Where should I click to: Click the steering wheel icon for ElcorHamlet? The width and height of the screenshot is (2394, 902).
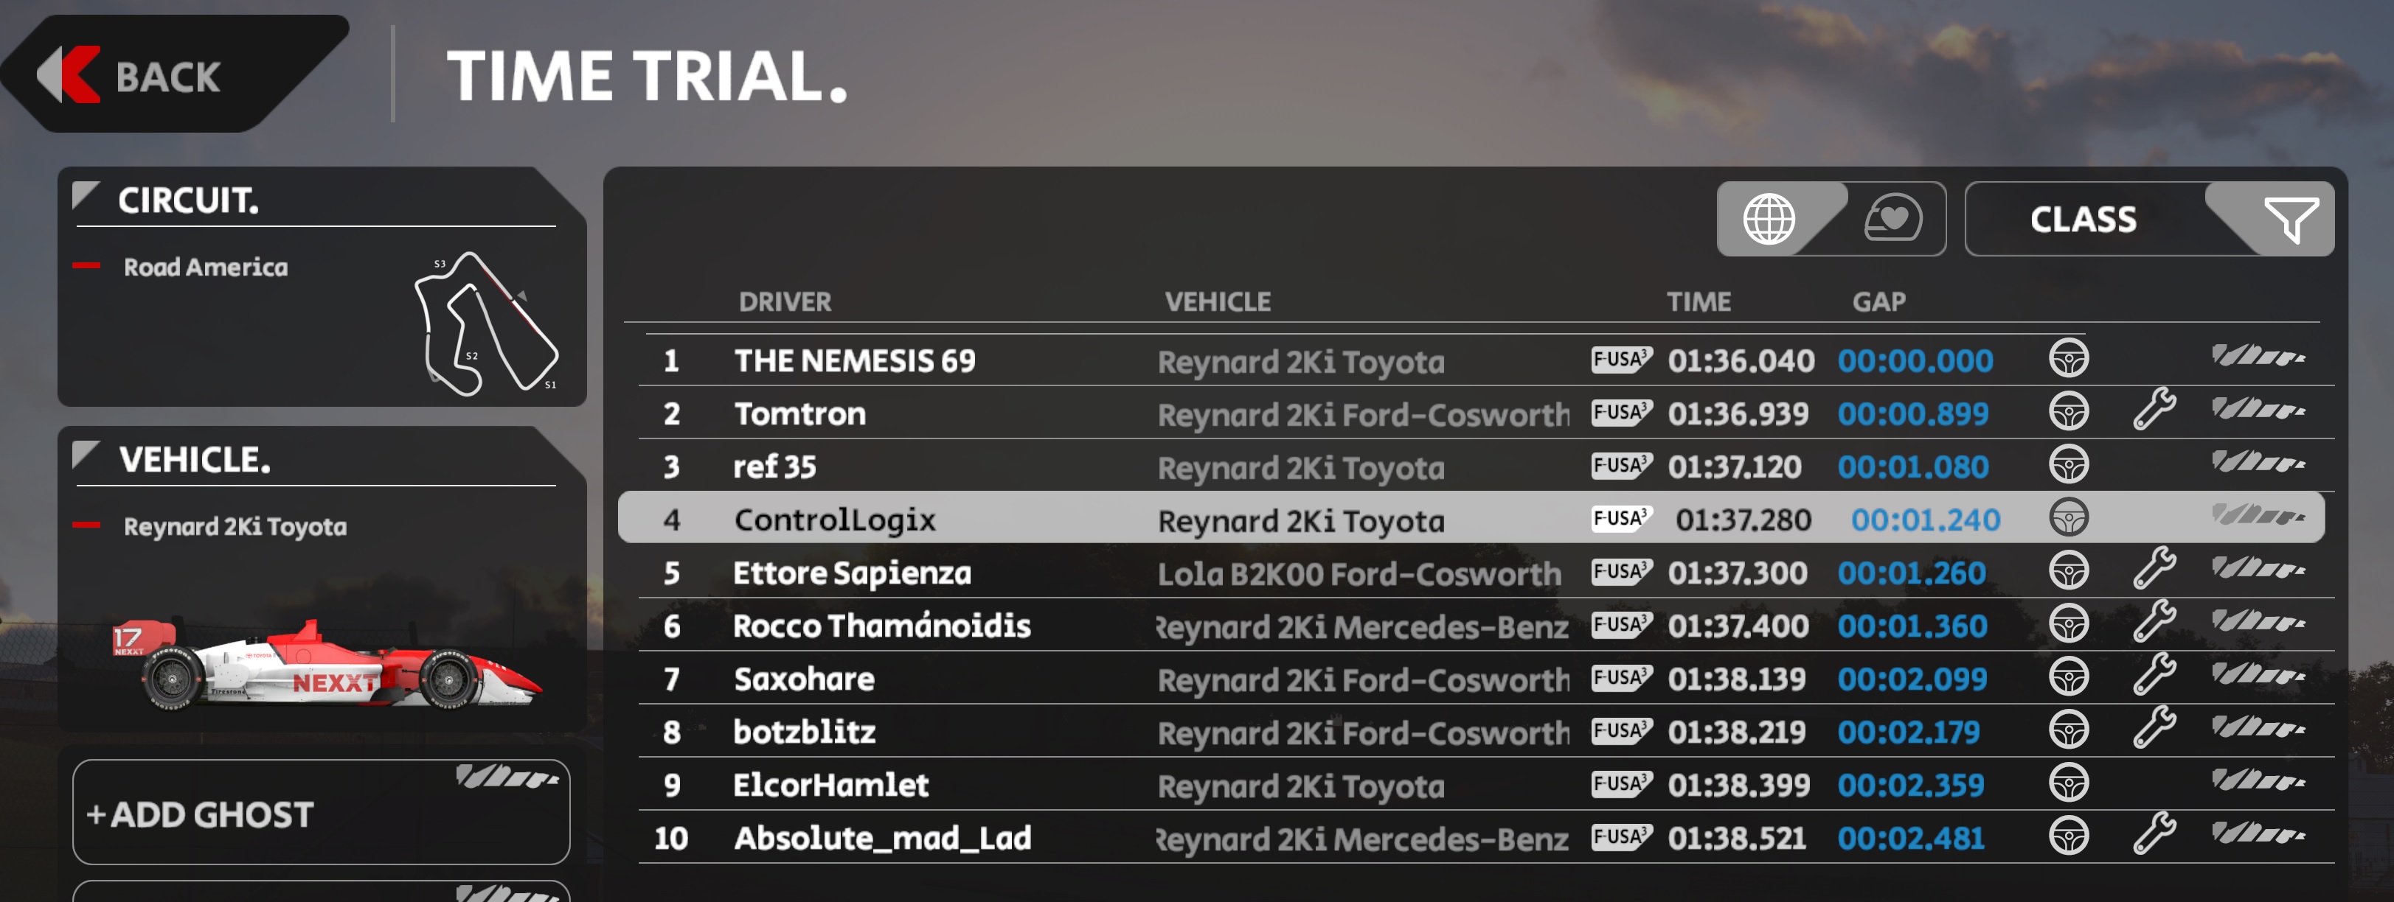tap(2068, 782)
